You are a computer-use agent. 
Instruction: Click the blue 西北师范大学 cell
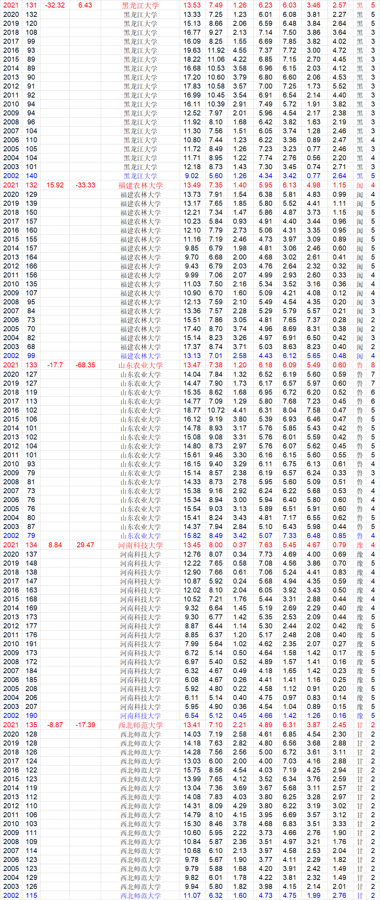tap(140, 896)
